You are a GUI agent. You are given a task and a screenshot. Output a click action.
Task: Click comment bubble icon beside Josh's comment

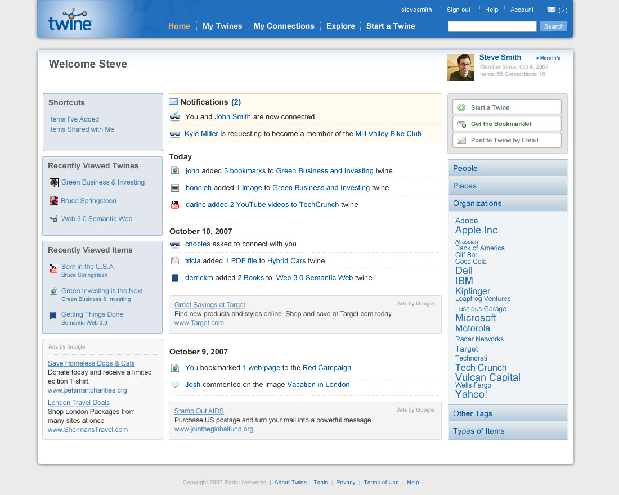click(x=175, y=385)
